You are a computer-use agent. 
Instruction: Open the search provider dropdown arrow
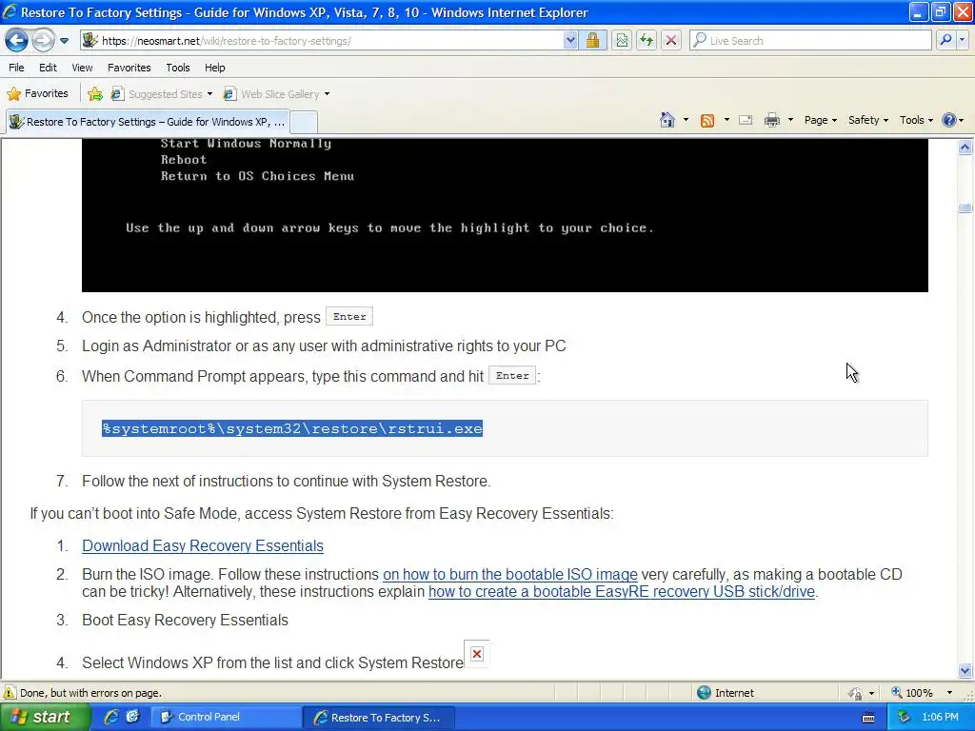coord(962,41)
